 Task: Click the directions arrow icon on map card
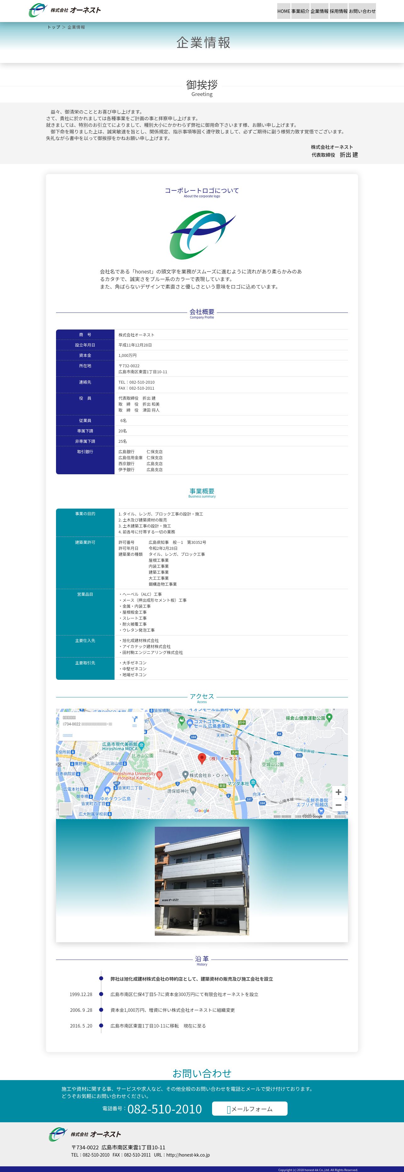coord(134,719)
